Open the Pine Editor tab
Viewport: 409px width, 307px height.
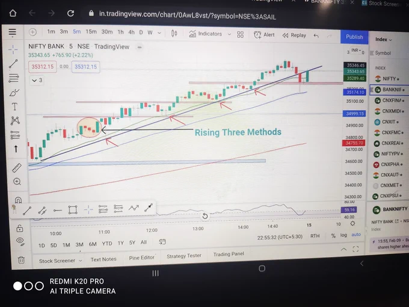click(141, 258)
